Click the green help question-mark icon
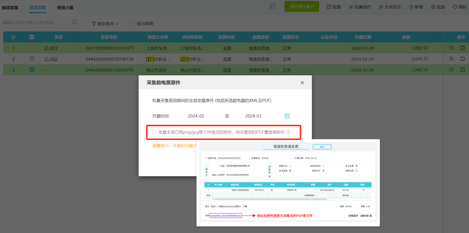 click(288, 132)
